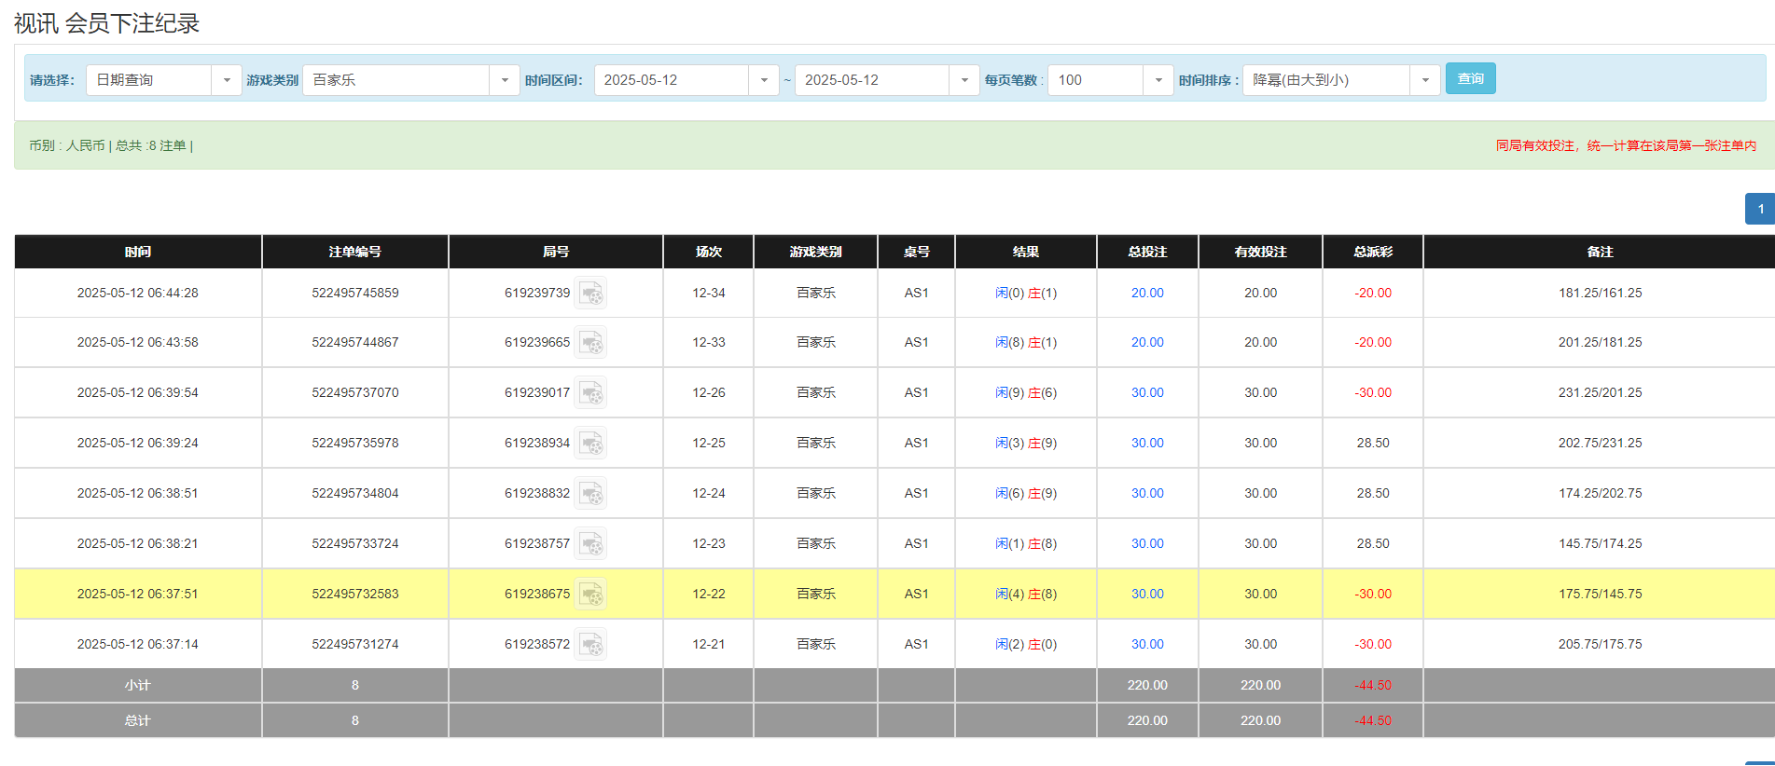View replay for round 619238832
1775x766 pixels.
590,494
